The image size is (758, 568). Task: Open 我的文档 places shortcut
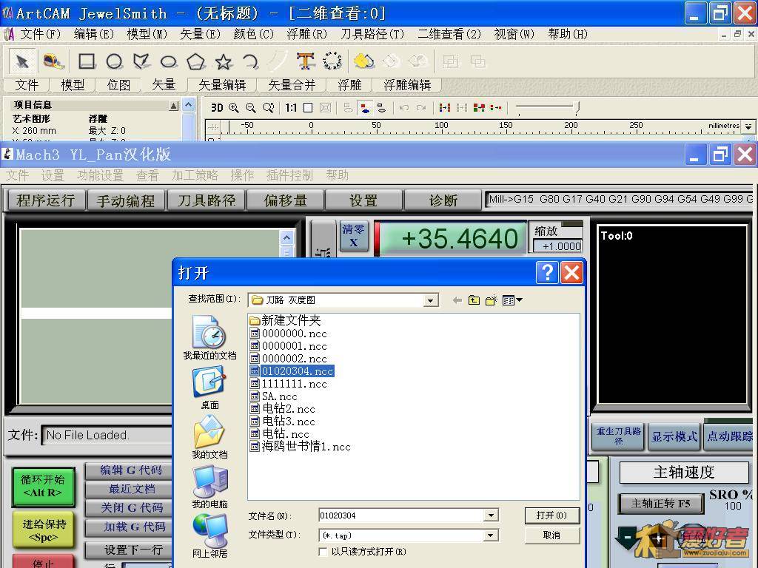[209, 437]
